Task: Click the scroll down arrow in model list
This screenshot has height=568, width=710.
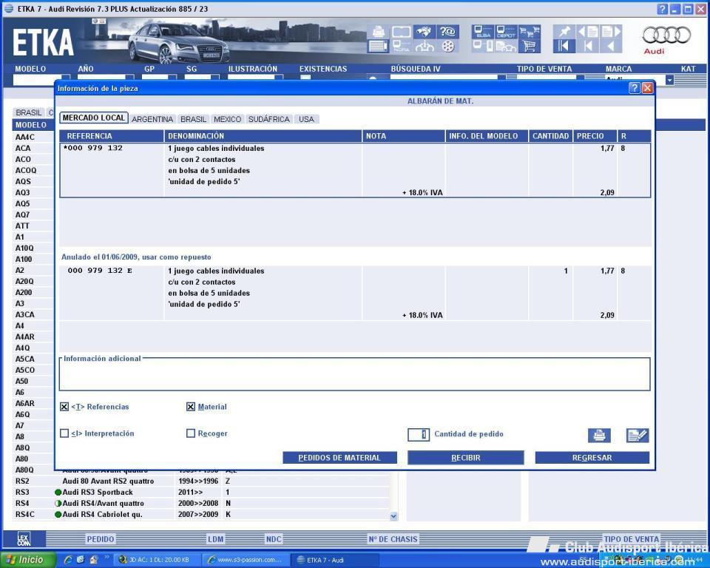Action: [x=393, y=516]
